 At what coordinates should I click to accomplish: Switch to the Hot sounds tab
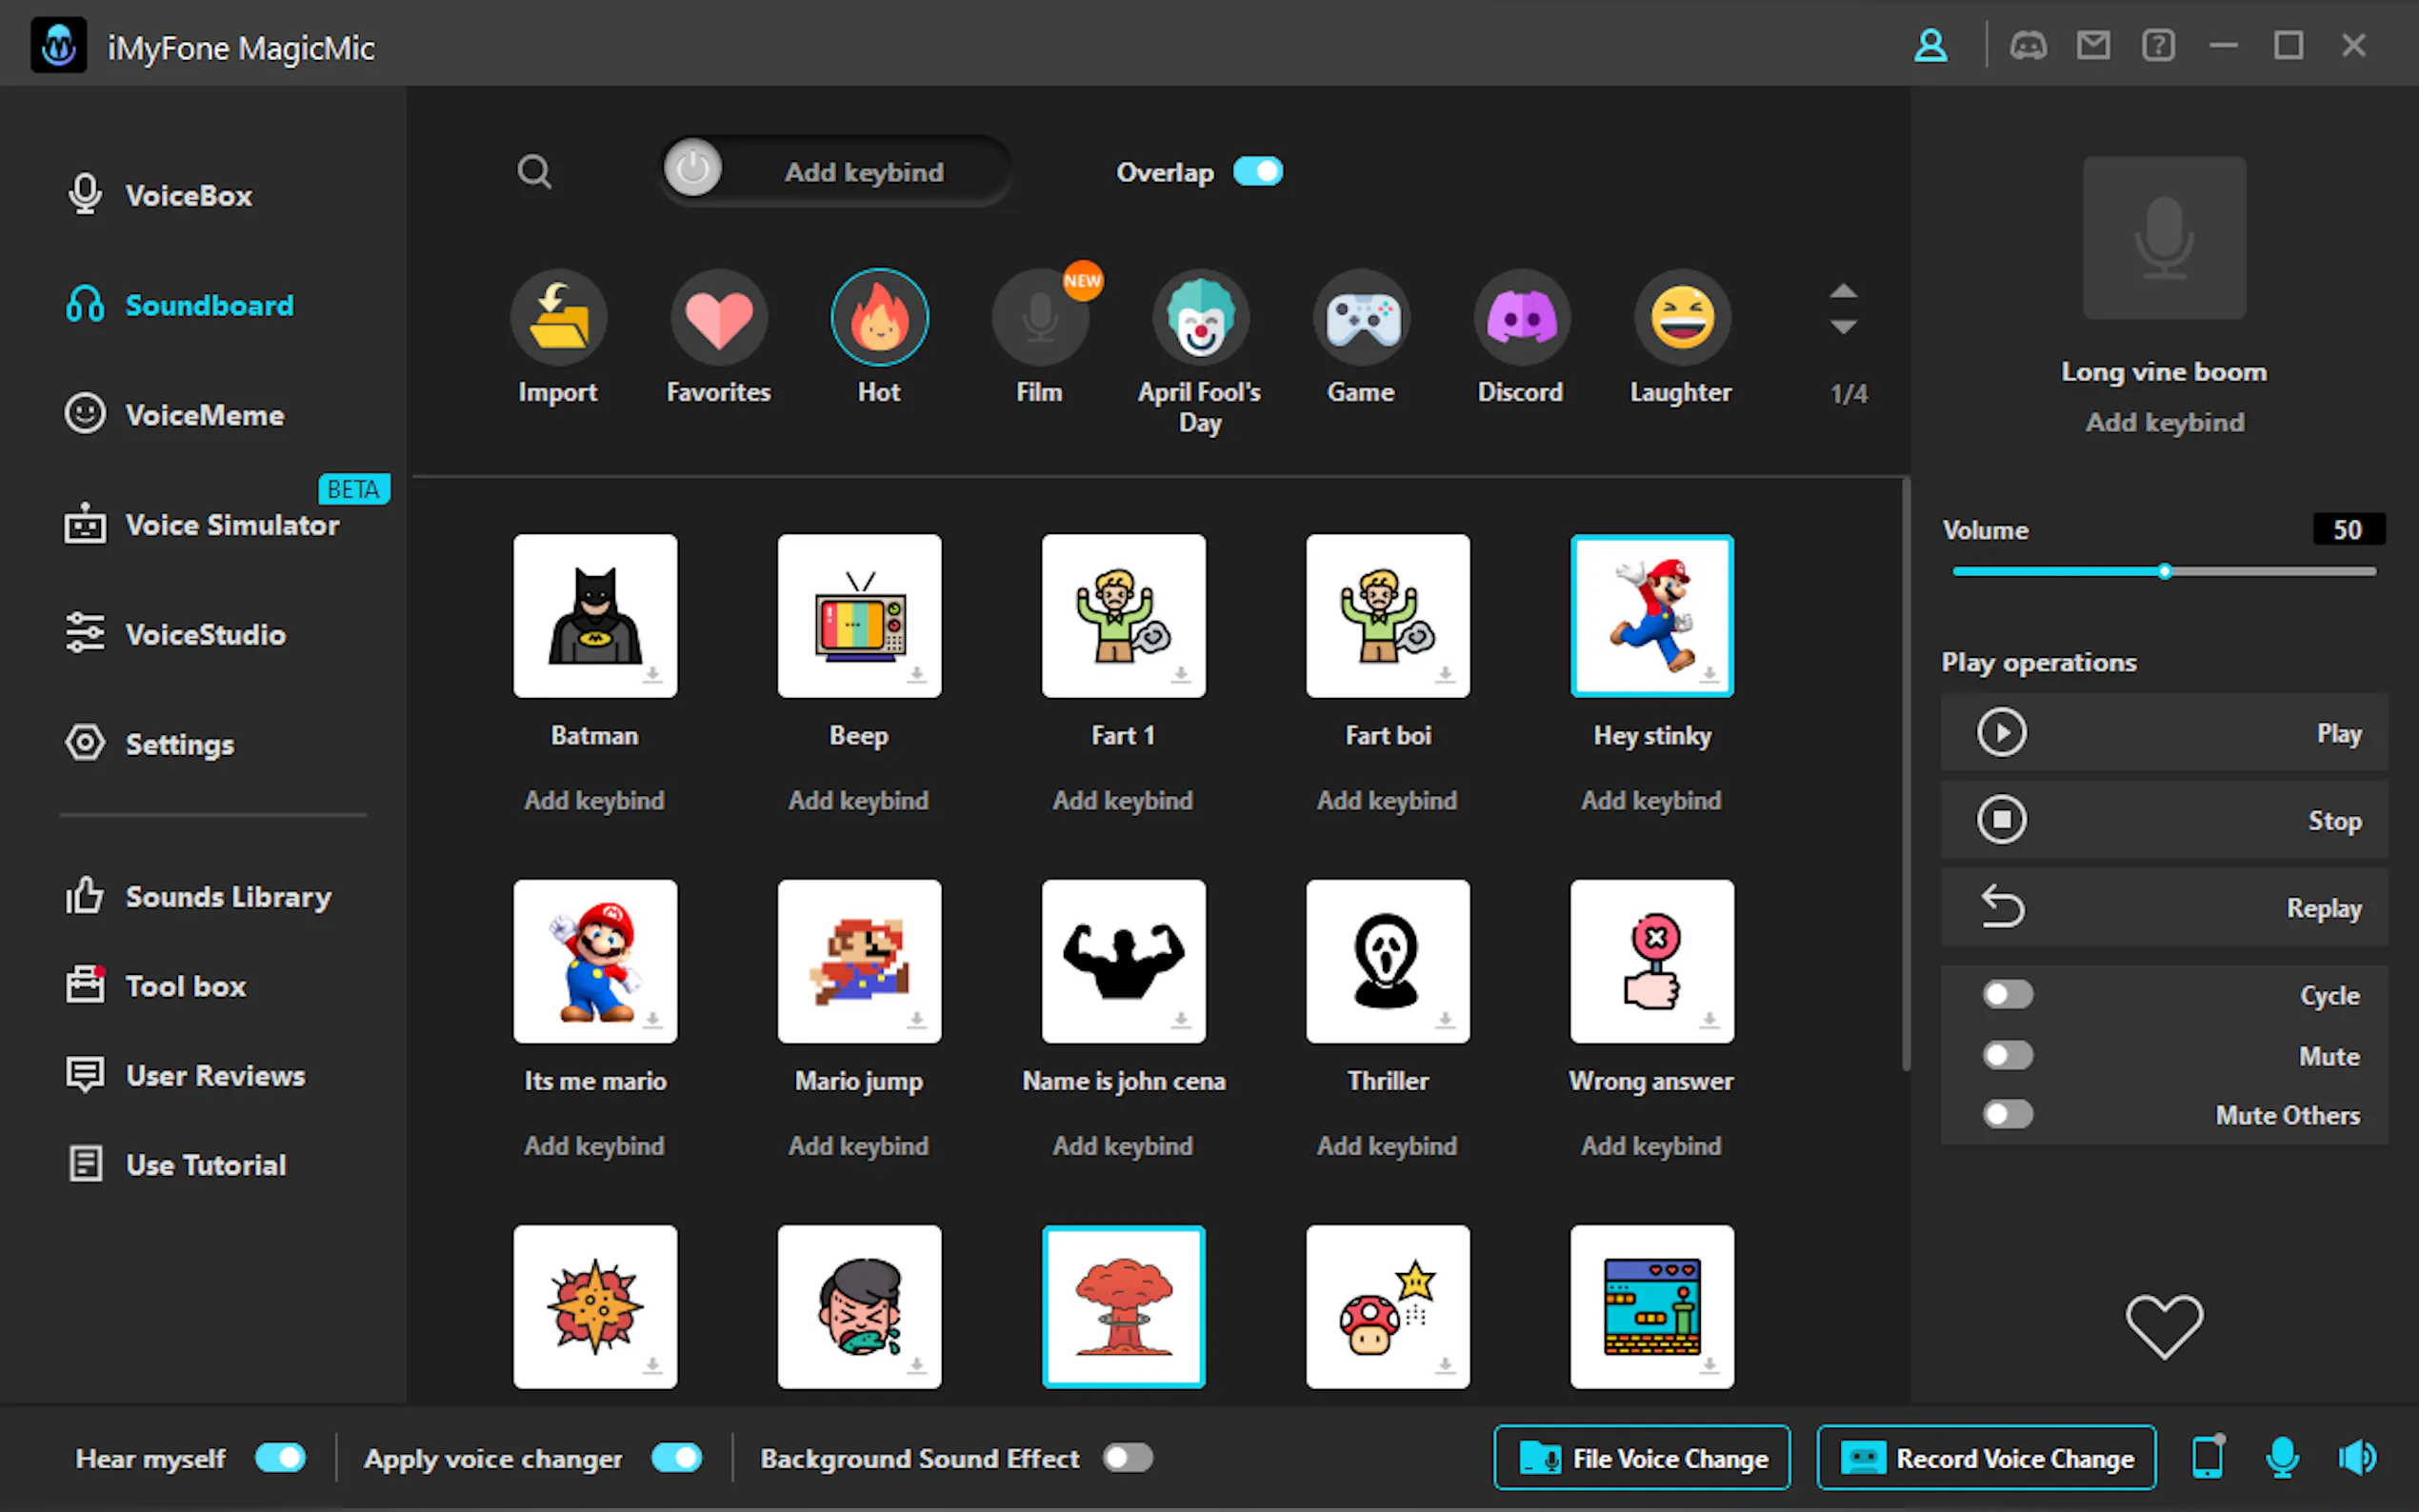click(x=879, y=317)
